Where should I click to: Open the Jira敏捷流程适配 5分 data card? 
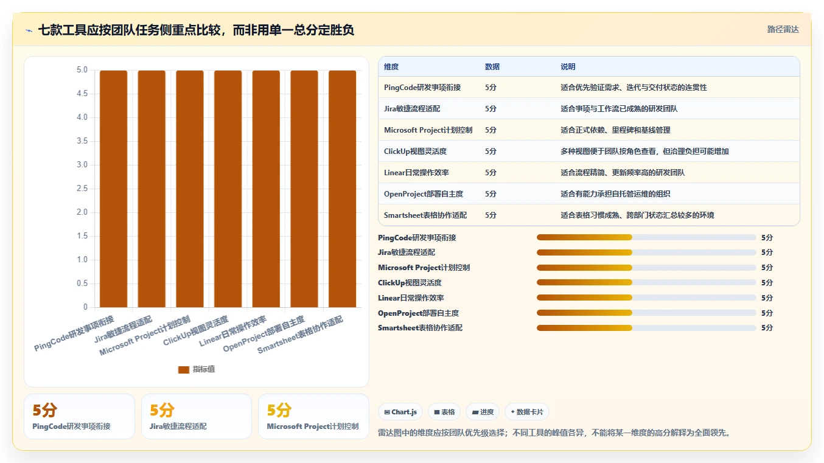[x=197, y=416]
